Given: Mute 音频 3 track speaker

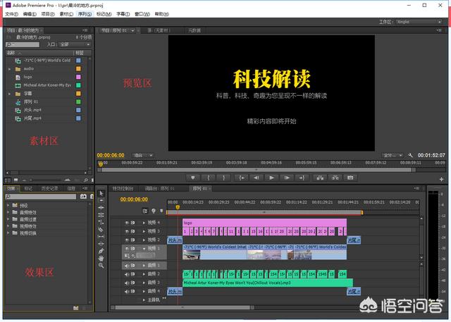Looking at the screenshot, I should point(127,283).
